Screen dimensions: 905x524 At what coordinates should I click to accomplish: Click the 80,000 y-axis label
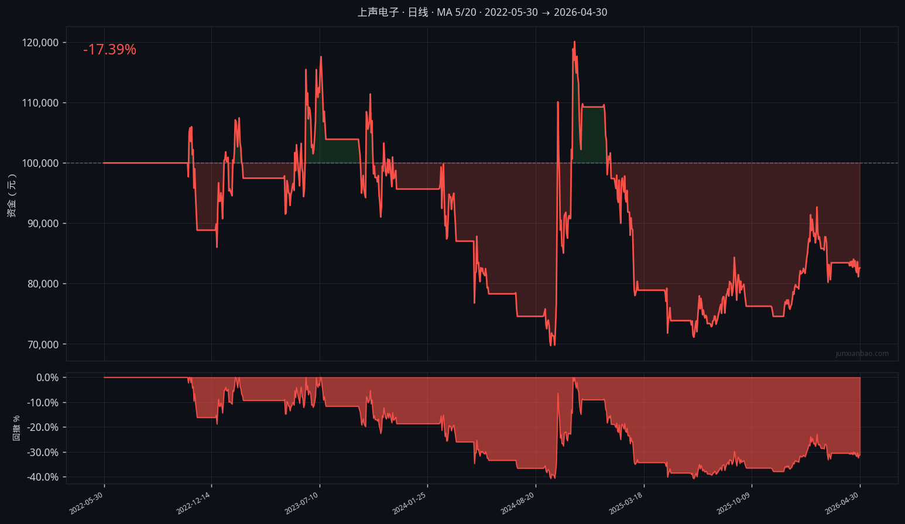[x=43, y=284]
